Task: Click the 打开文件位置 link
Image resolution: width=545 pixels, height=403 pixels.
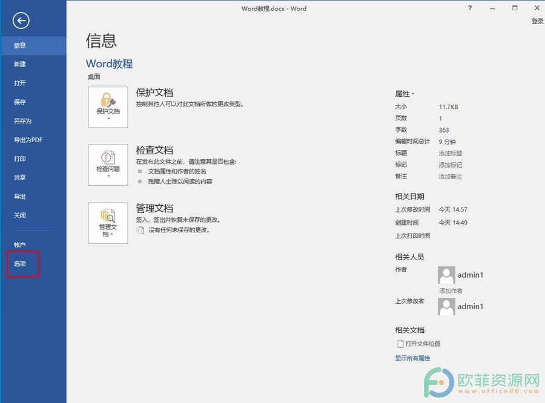Action: pyautogui.click(x=423, y=344)
